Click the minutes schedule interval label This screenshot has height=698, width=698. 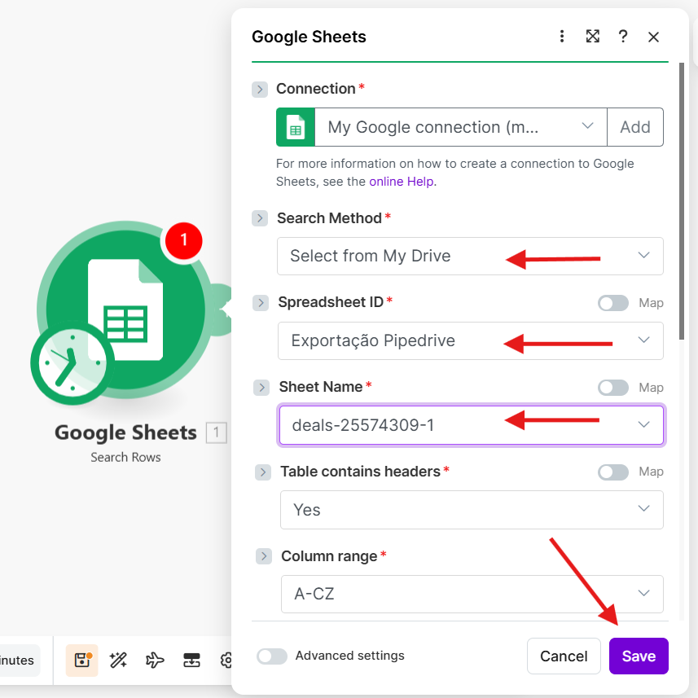point(17,661)
